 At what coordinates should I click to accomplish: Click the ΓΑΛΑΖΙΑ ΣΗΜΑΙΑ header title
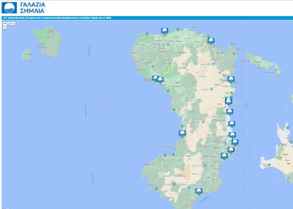(32, 7)
